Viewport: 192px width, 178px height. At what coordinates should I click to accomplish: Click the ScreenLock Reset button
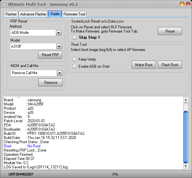click(x=170, y=31)
